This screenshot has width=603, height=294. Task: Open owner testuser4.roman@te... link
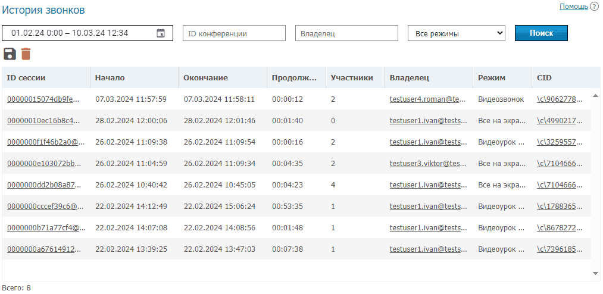coord(427,99)
